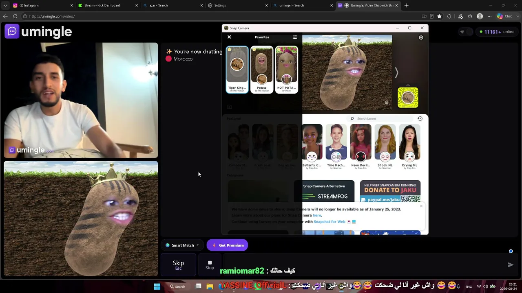Skip to the next stranger
Viewport: 522px width, 293px height.
click(178, 265)
